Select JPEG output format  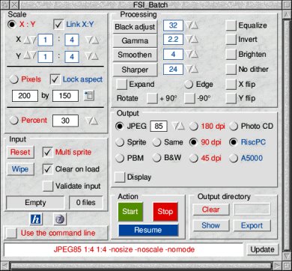(120, 127)
